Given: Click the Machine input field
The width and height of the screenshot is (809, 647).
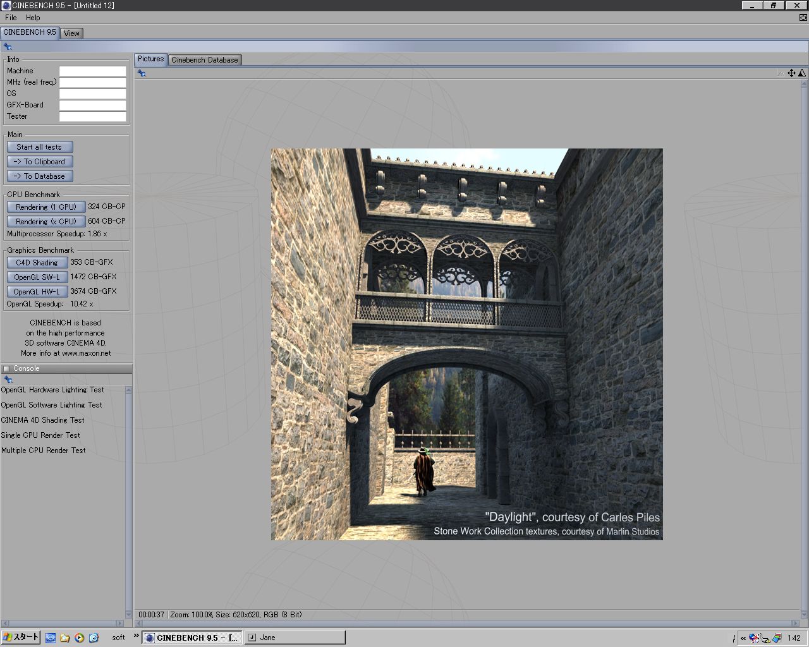Looking at the screenshot, I should tap(93, 71).
